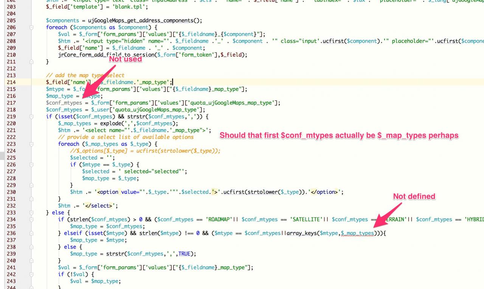Viewport: 484px width, 289px height.
Task: Click the foreach keyword on line 223
Action: click(x=68, y=144)
